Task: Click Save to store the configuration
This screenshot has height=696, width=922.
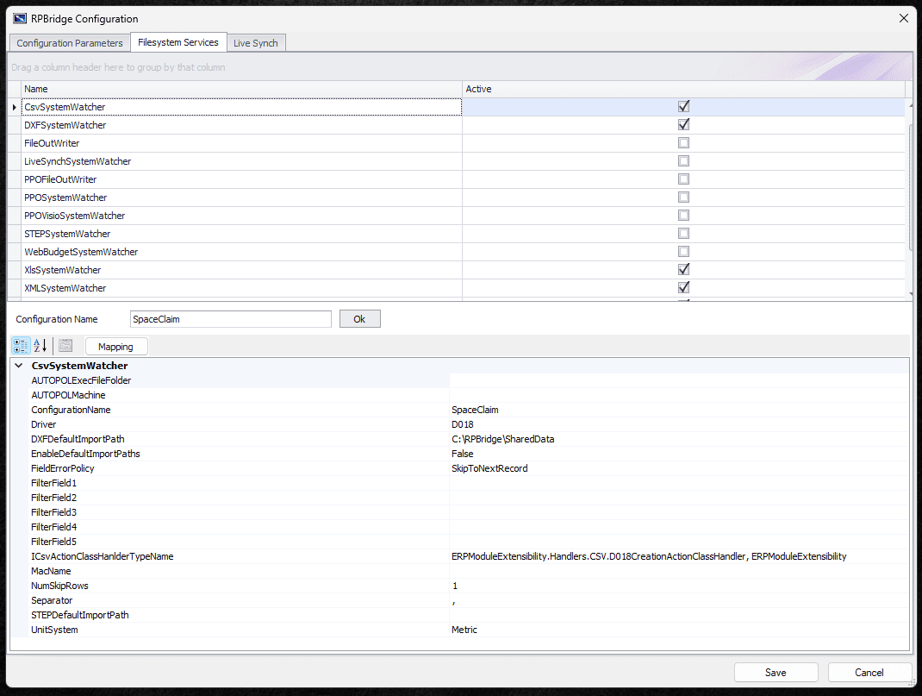Action: point(775,673)
